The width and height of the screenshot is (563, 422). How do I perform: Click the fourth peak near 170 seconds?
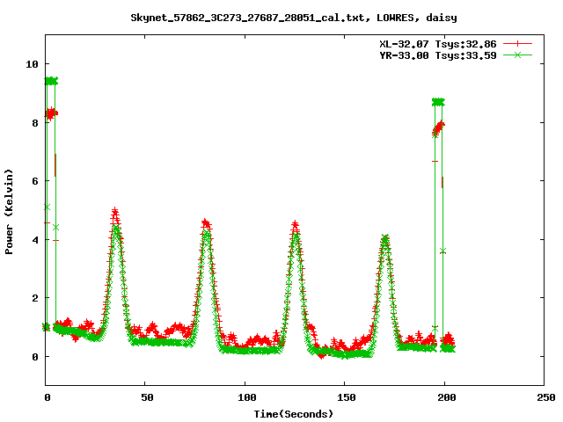pyautogui.click(x=385, y=238)
